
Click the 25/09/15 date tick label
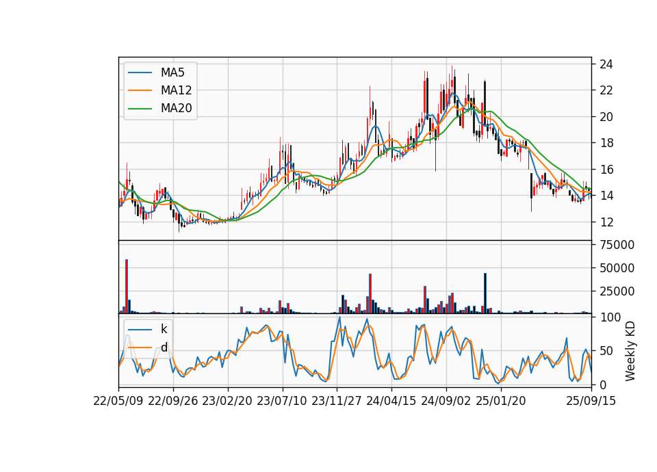(591, 401)
